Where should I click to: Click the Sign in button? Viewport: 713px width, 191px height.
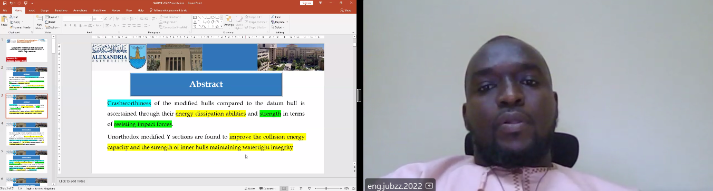306,3
